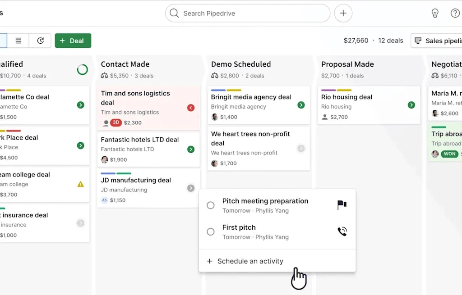
Task: Click the circular progress ring near Qualified
Action: pos(82,70)
